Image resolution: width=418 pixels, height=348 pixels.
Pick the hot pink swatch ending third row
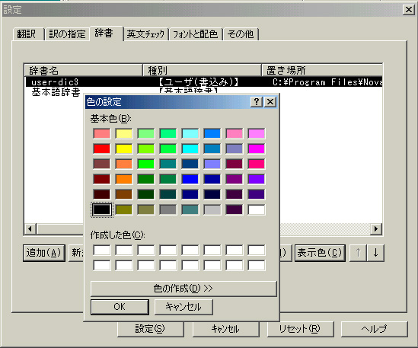(x=256, y=164)
